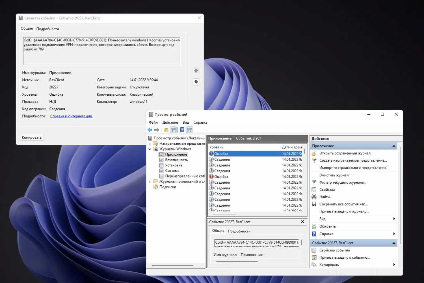Click the Свойства icon in Actions pane

pos(314,190)
